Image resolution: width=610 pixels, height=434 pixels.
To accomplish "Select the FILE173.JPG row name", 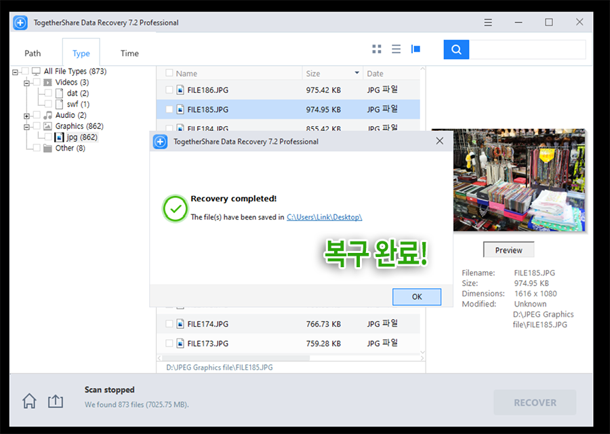I will [x=208, y=343].
